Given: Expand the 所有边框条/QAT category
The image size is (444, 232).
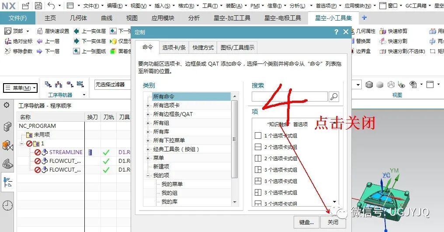Looking at the screenshot, I should [148, 114].
